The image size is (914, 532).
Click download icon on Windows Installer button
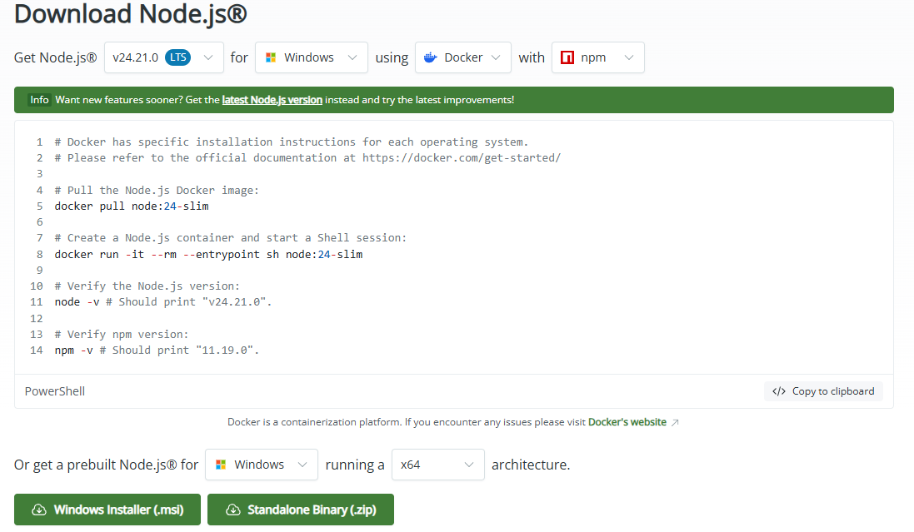click(x=39, y=510)
